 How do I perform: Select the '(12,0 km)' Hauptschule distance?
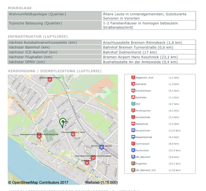[175, 131]
